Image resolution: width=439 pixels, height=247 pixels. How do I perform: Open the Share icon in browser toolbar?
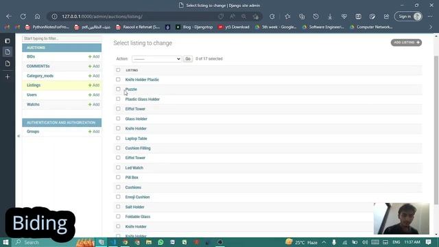(x=386, y=16)
